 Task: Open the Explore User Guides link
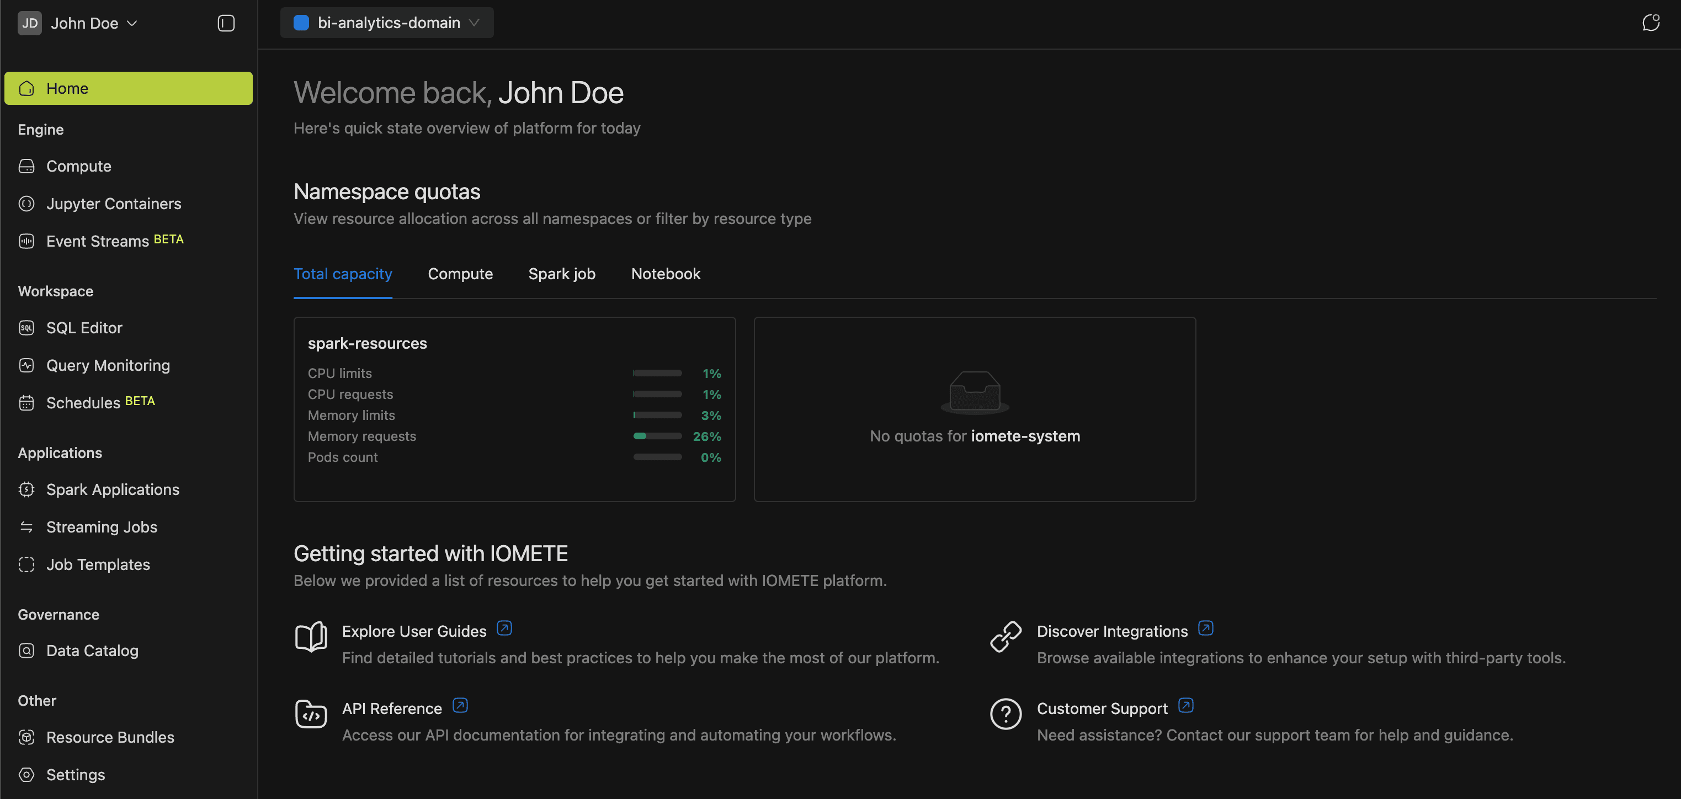coord(414,630)
